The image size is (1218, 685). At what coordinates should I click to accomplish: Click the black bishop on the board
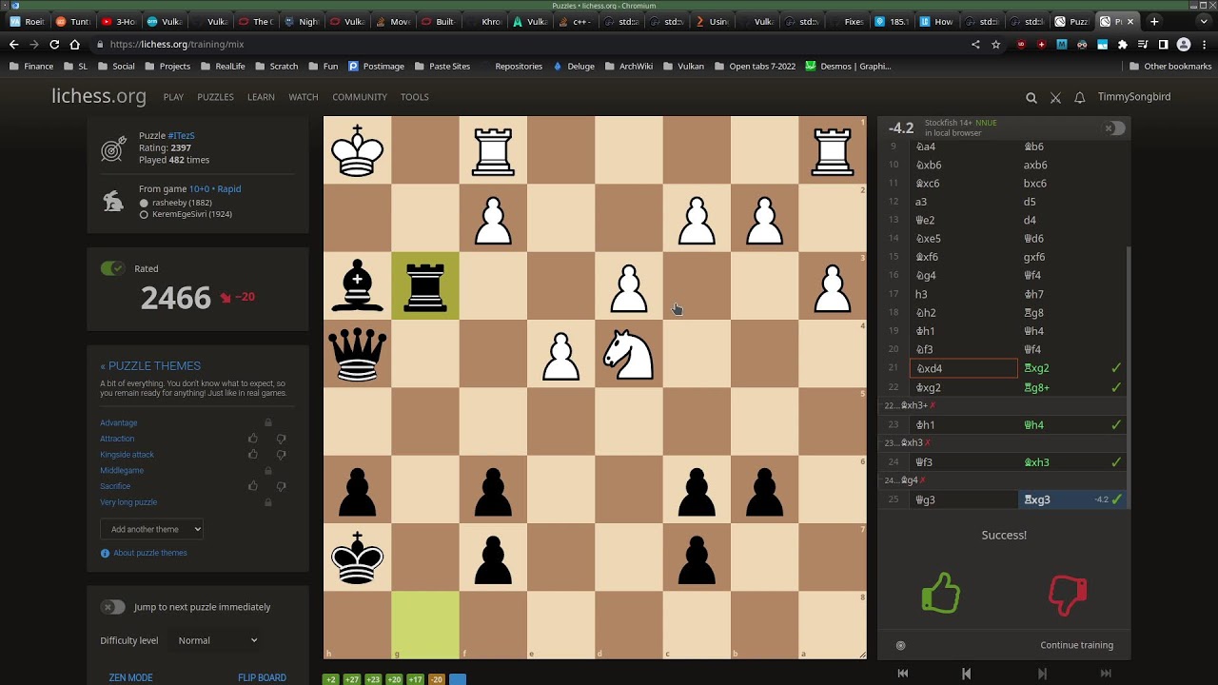(358, 286)
